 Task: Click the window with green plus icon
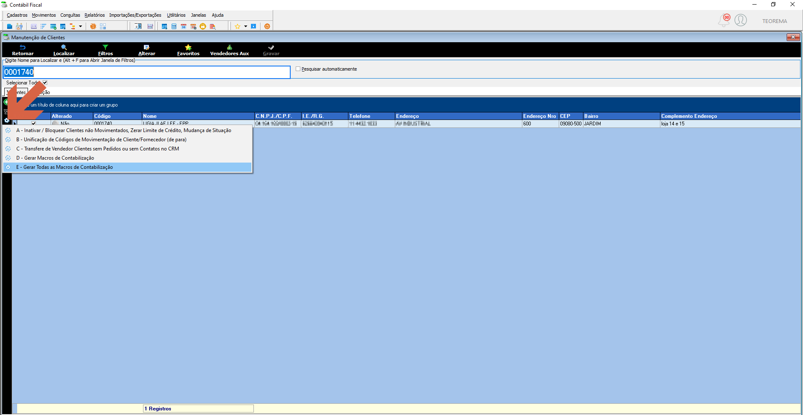coord(53,26)
